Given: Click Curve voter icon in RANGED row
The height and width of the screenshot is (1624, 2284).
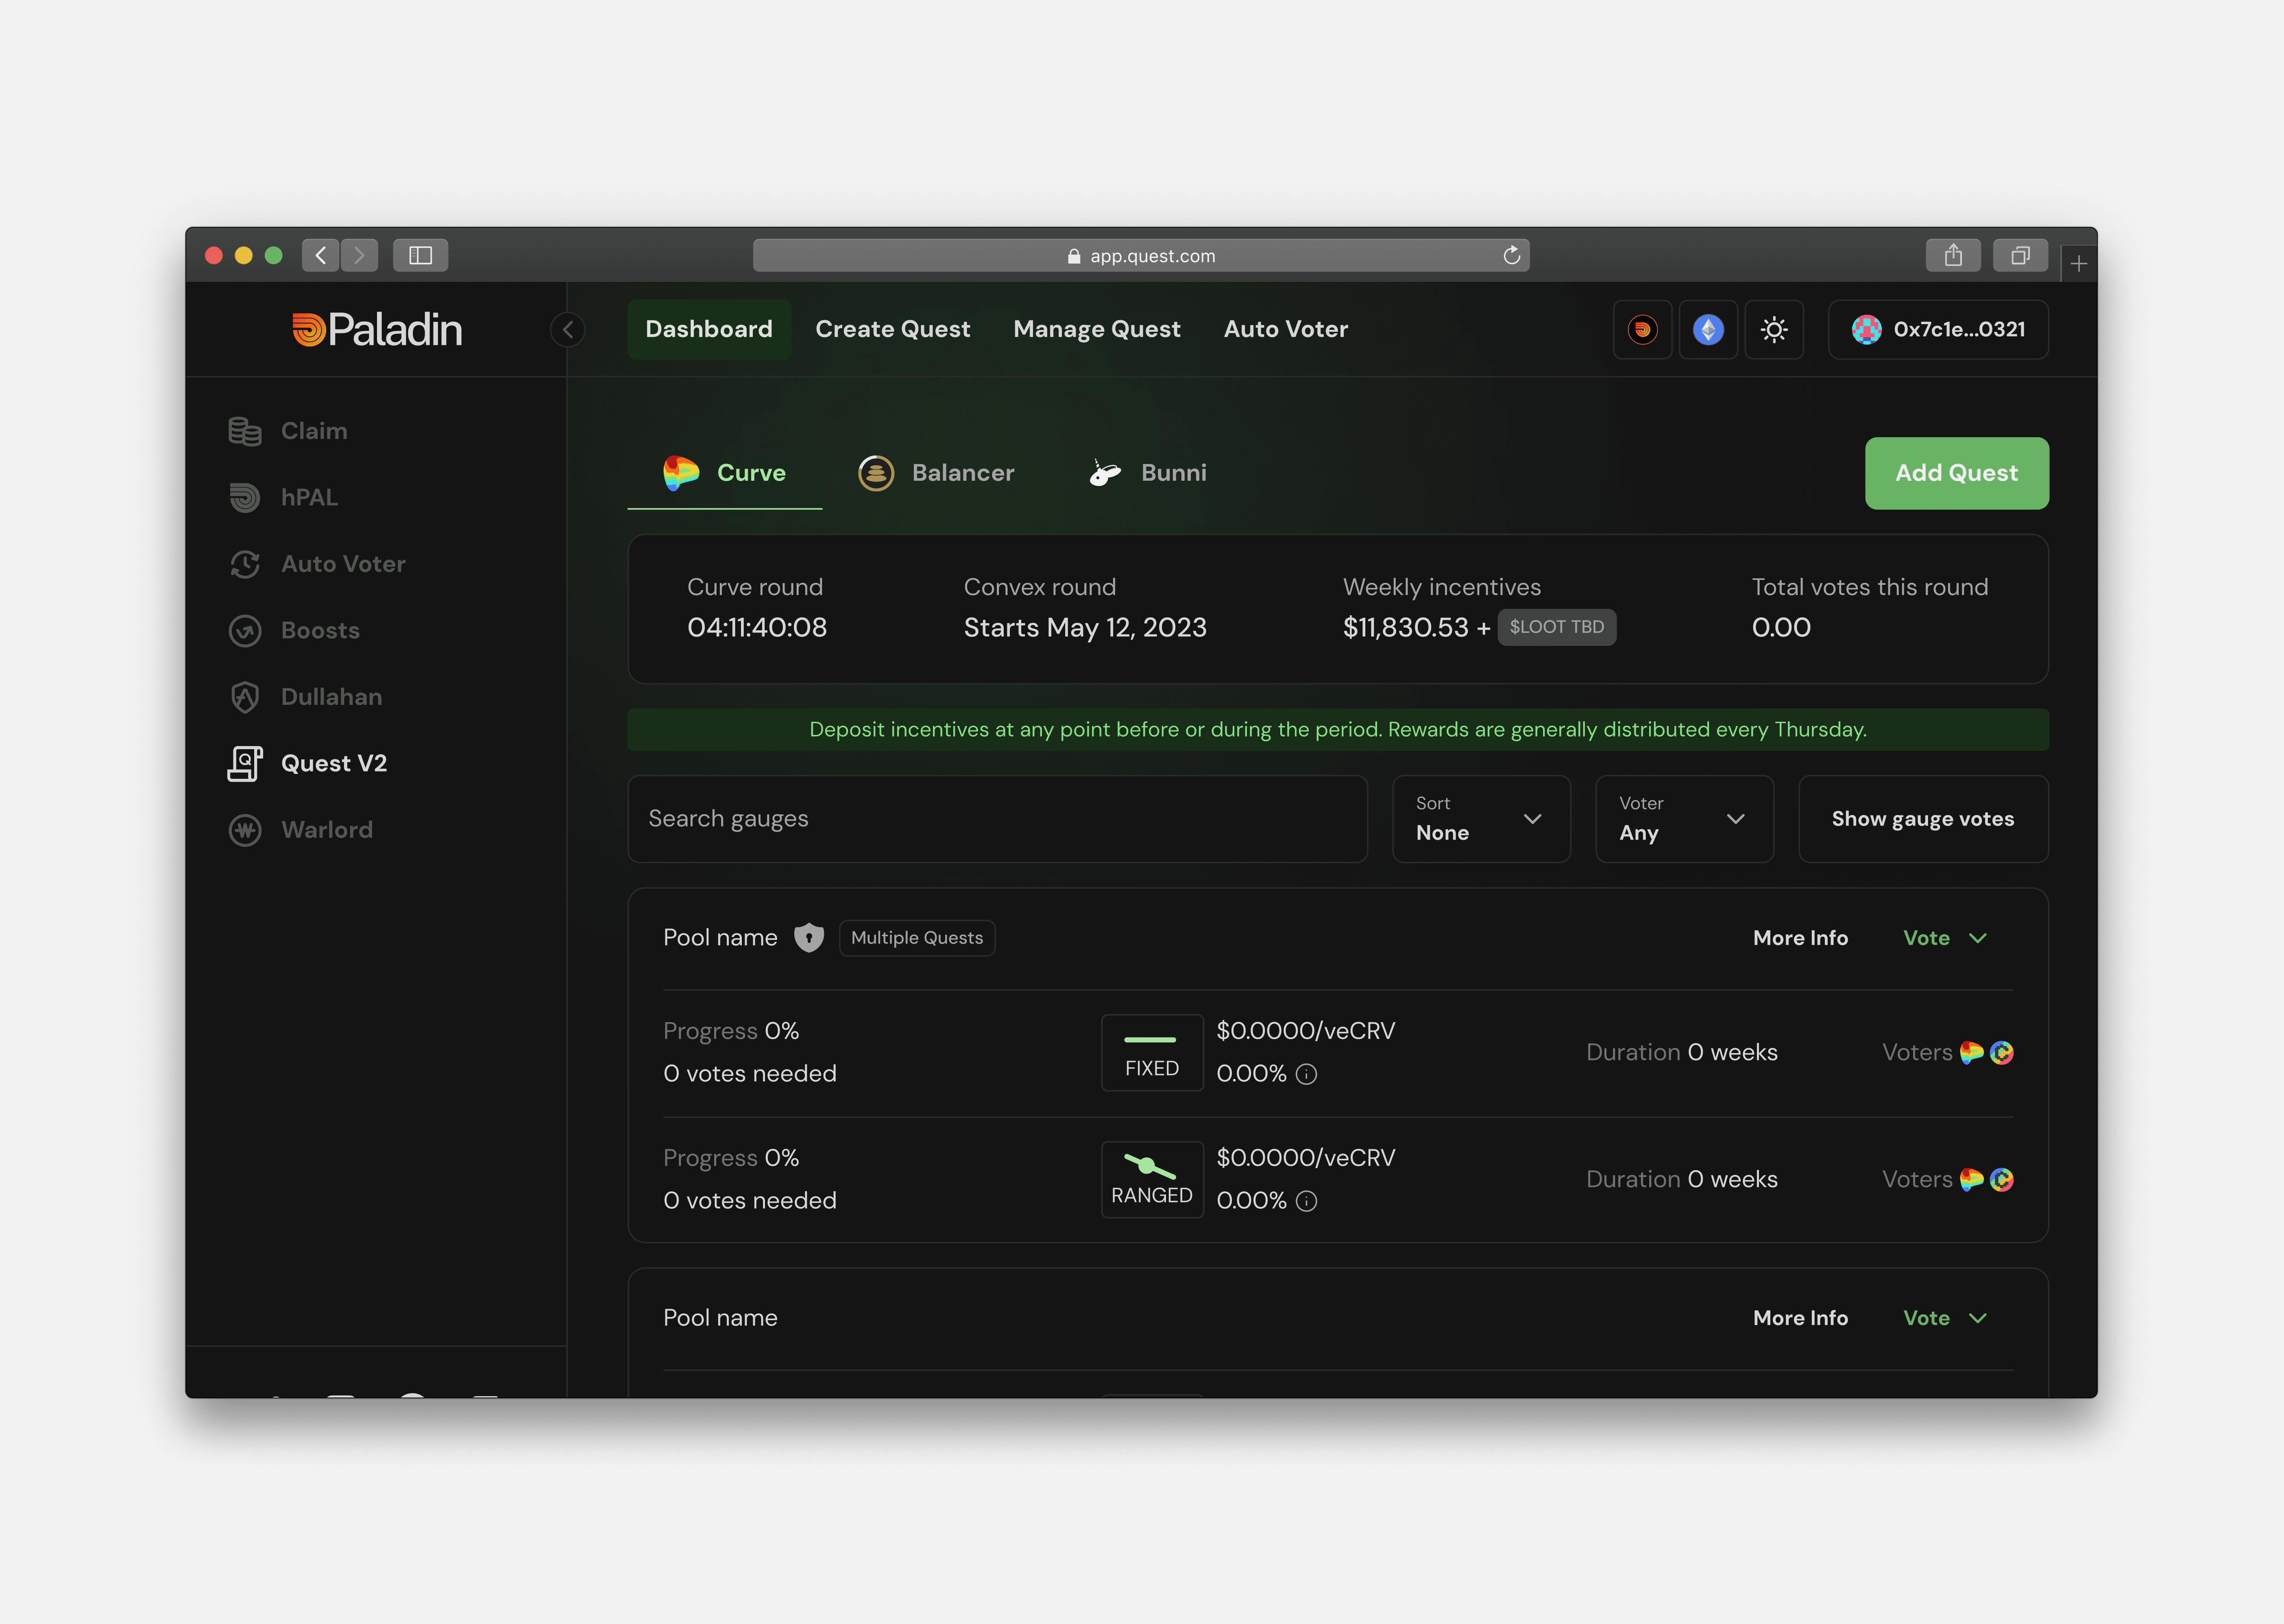Looking at the screenshot, I should tap(1971, 1179).
